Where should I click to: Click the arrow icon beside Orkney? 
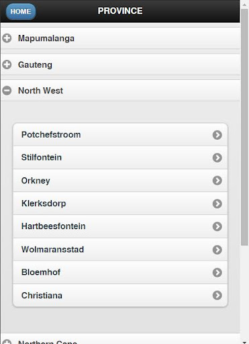tap(217, 181)
